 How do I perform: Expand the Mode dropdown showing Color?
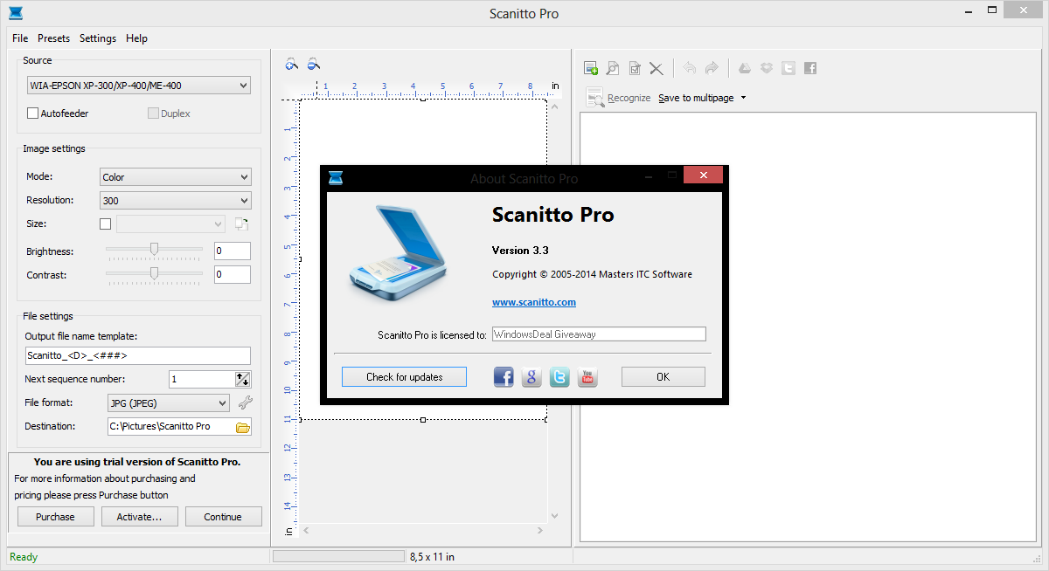175,177
